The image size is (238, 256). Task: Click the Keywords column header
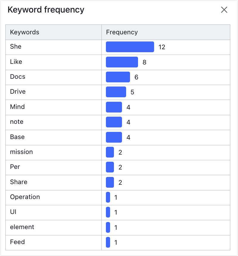pos(24,32)
